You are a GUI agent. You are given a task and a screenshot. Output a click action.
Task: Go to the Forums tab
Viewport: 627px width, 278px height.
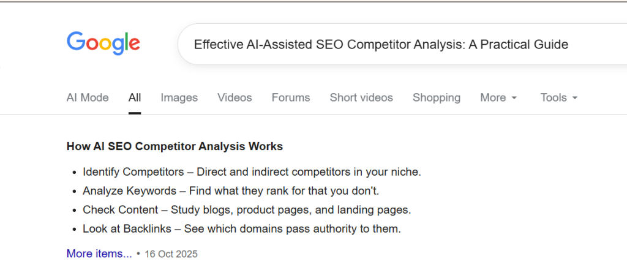point(291,97)
